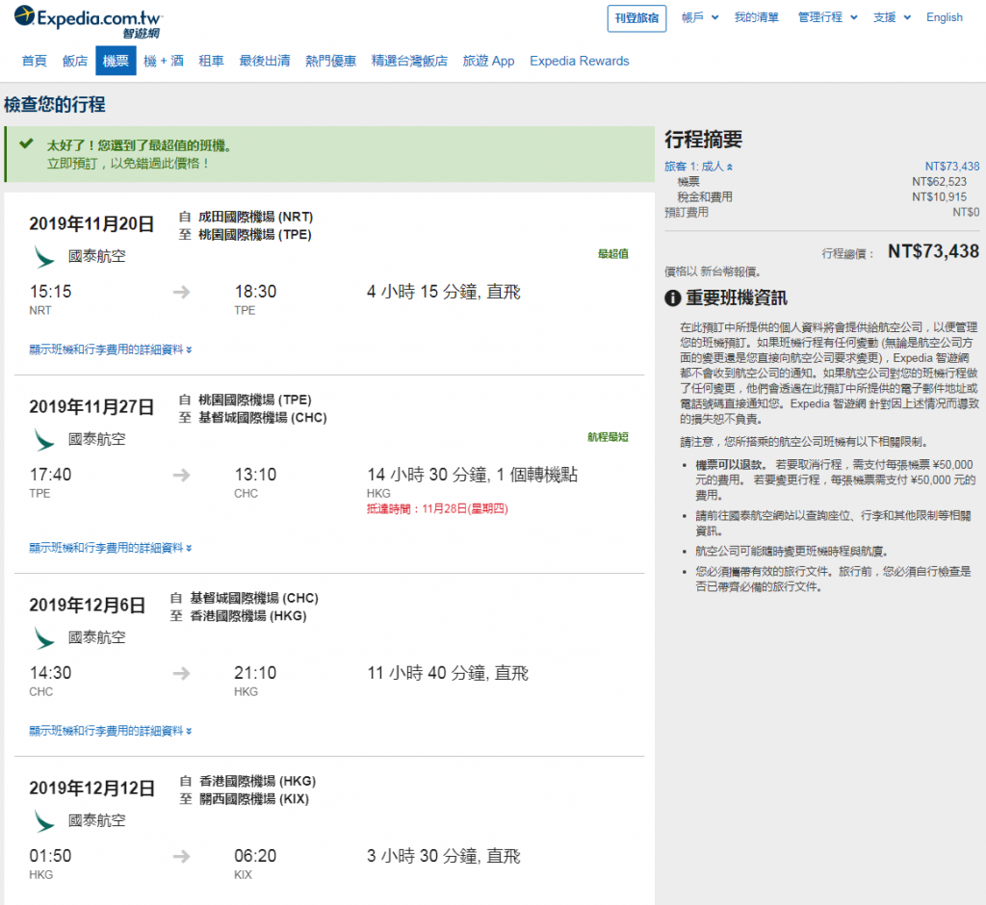This screenshot has width=986, height=905.
Task: Open 我的清單 link
Action: [x=757, y=17]
